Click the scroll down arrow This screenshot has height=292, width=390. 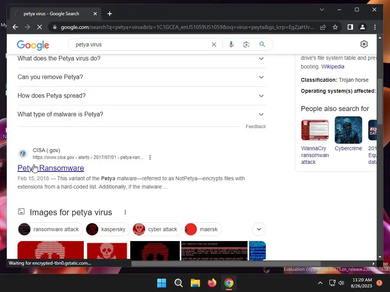380,257
